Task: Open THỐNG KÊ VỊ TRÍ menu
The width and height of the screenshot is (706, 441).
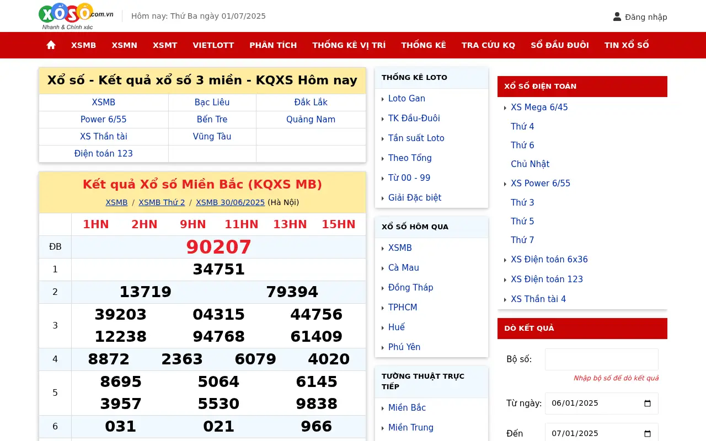Action: (349, 45)
